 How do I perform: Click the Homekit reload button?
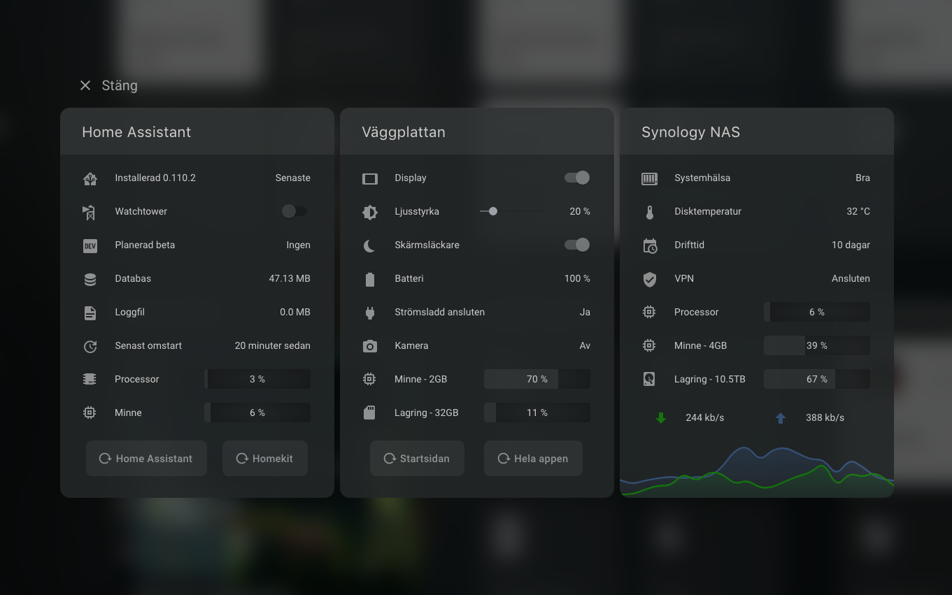265,459
